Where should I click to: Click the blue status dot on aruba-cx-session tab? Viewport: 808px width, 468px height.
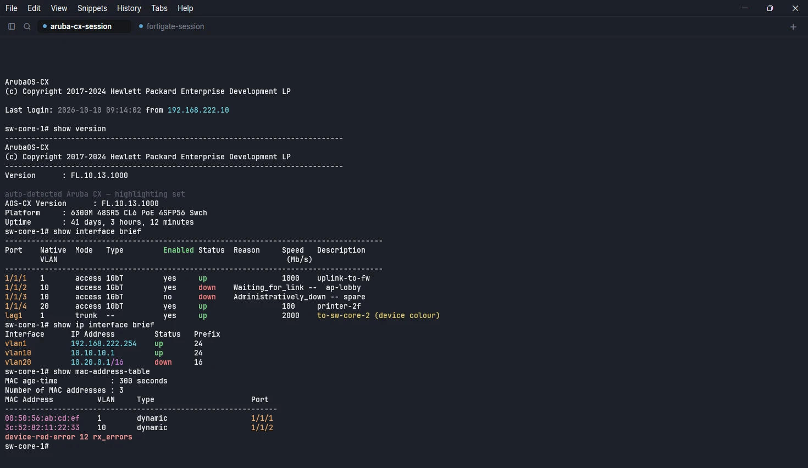[45, 26]
